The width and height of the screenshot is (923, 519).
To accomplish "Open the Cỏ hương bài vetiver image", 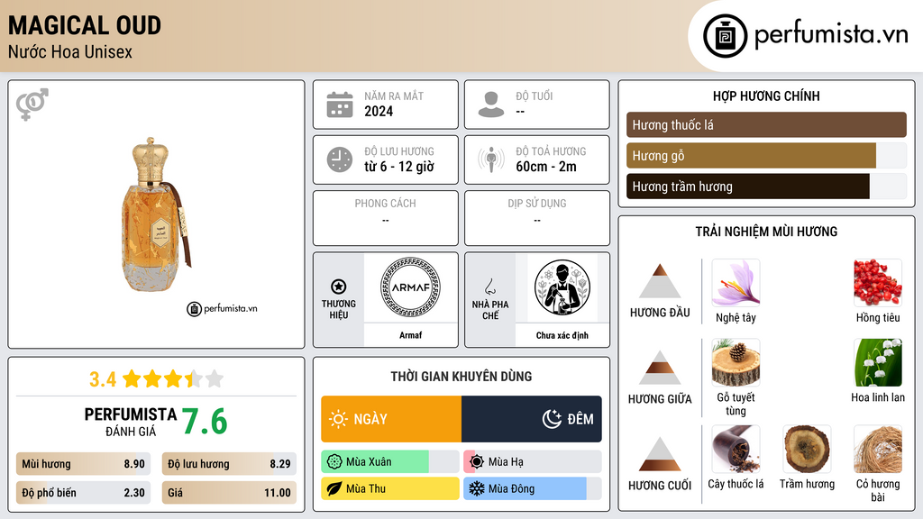I will coord(878,450).
